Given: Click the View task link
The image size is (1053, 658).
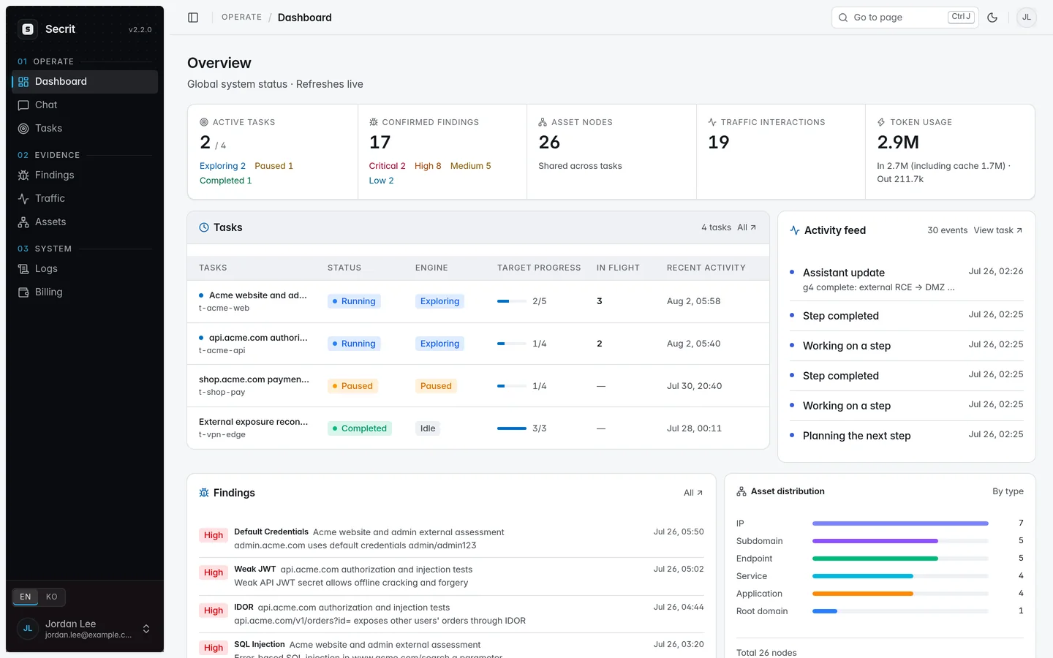Looking at the screenshot, I should point(998,230).
